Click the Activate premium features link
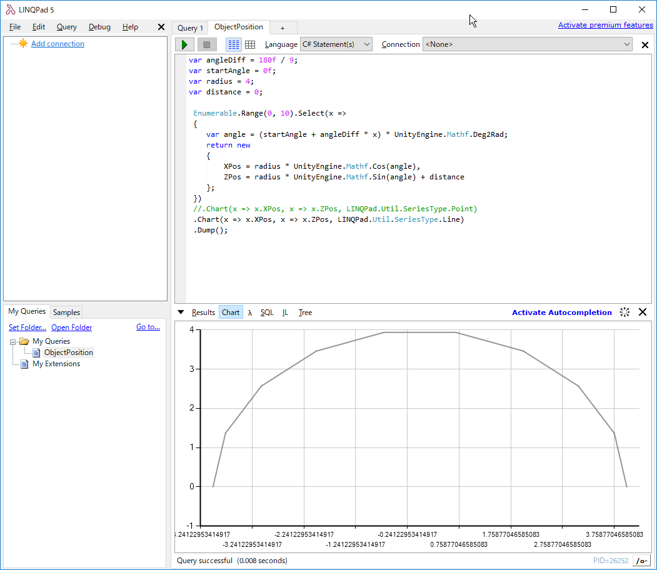 [x=605, y=24]
